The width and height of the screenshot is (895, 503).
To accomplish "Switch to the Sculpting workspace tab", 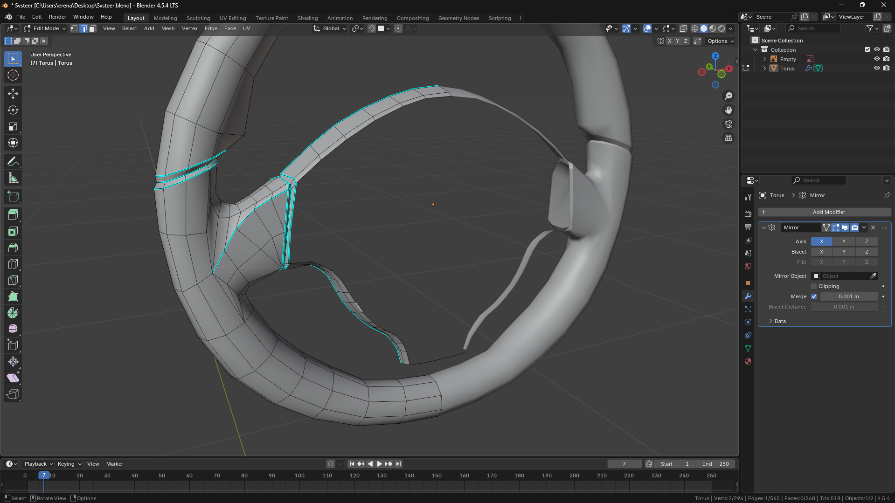I will [x=198, y=18].
